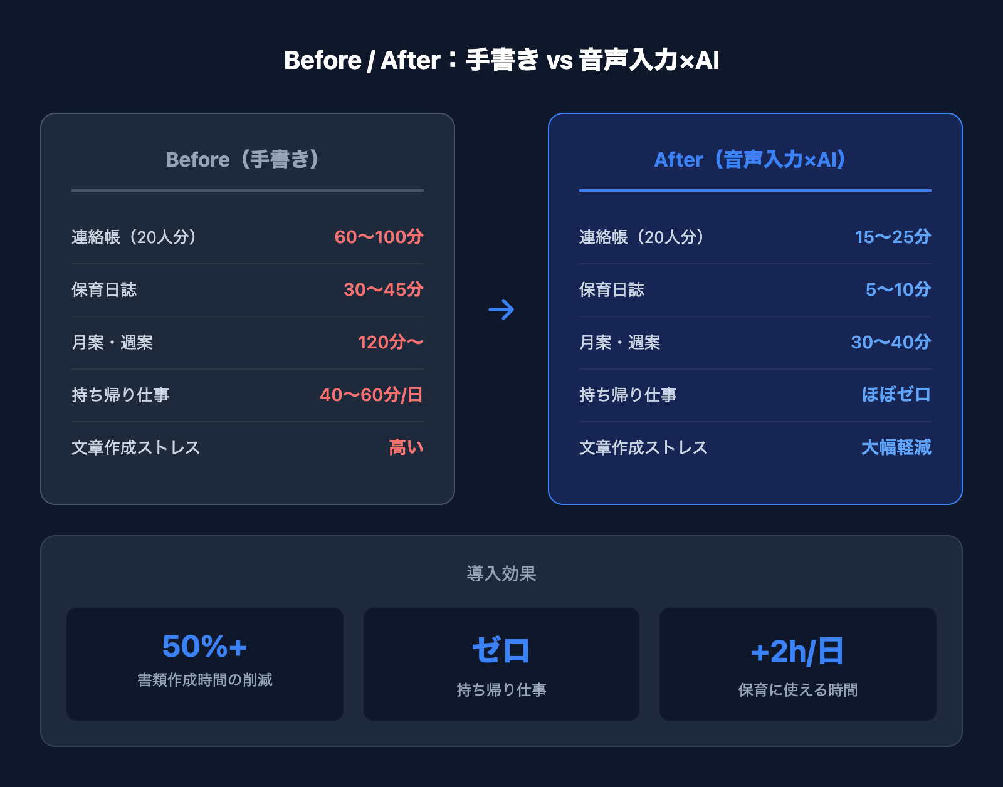Click '保育日誌' row label in Before panel

pyautogui.click(x=104, y=289)
